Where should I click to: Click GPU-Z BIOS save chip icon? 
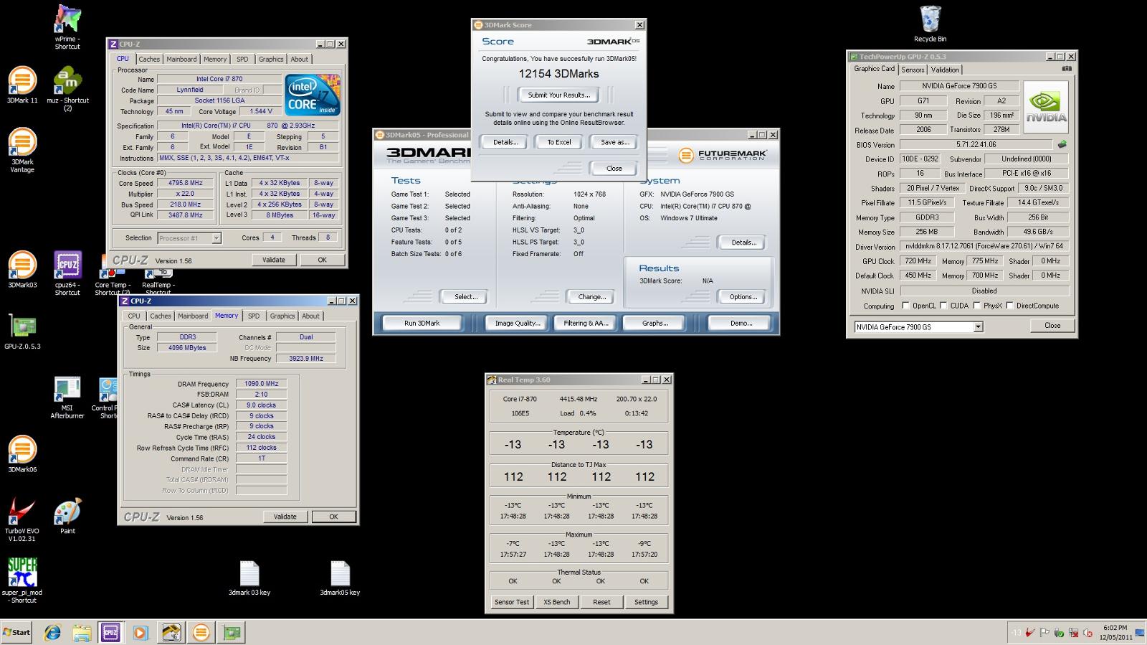1062,144
